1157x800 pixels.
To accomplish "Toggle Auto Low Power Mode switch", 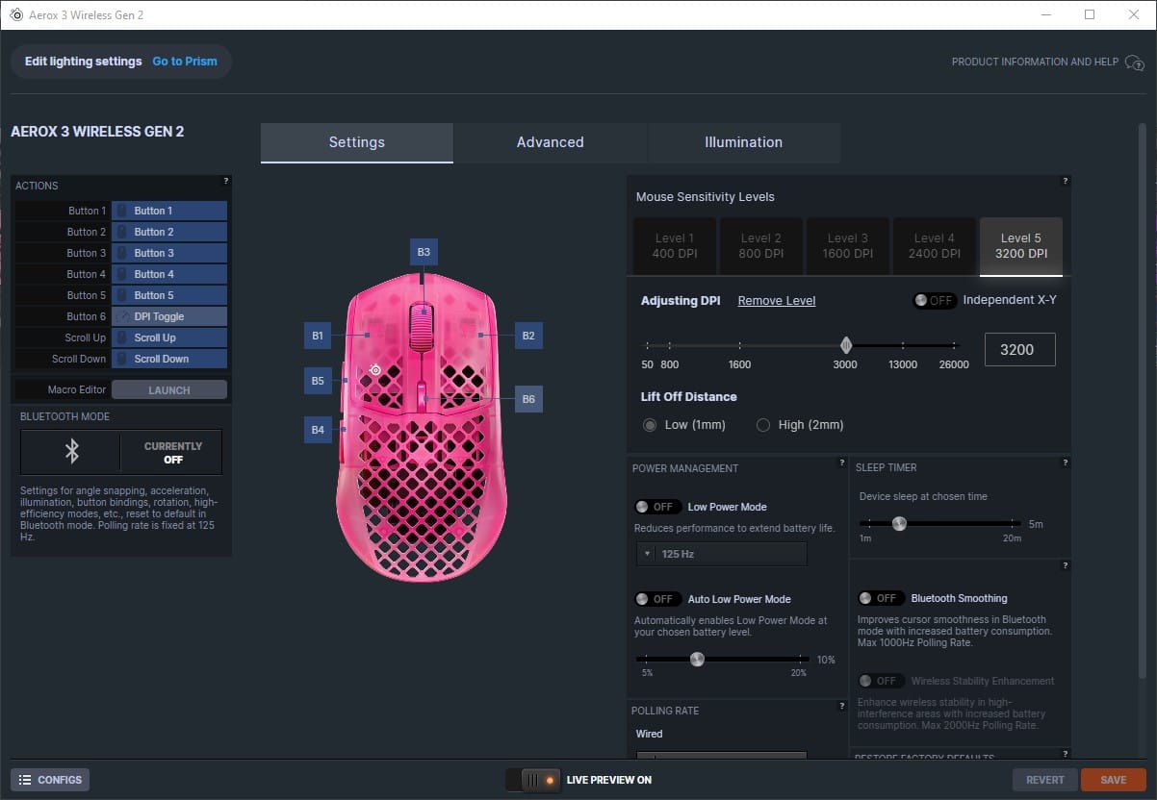I will (x=656, y=599).
